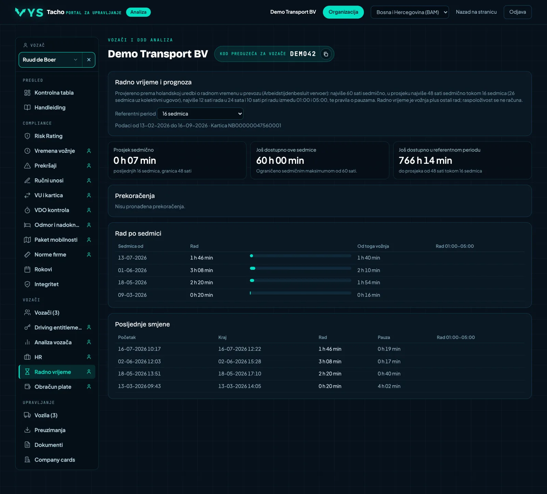Click the shift starting 16-07-2026 10:17

[320, 349]
